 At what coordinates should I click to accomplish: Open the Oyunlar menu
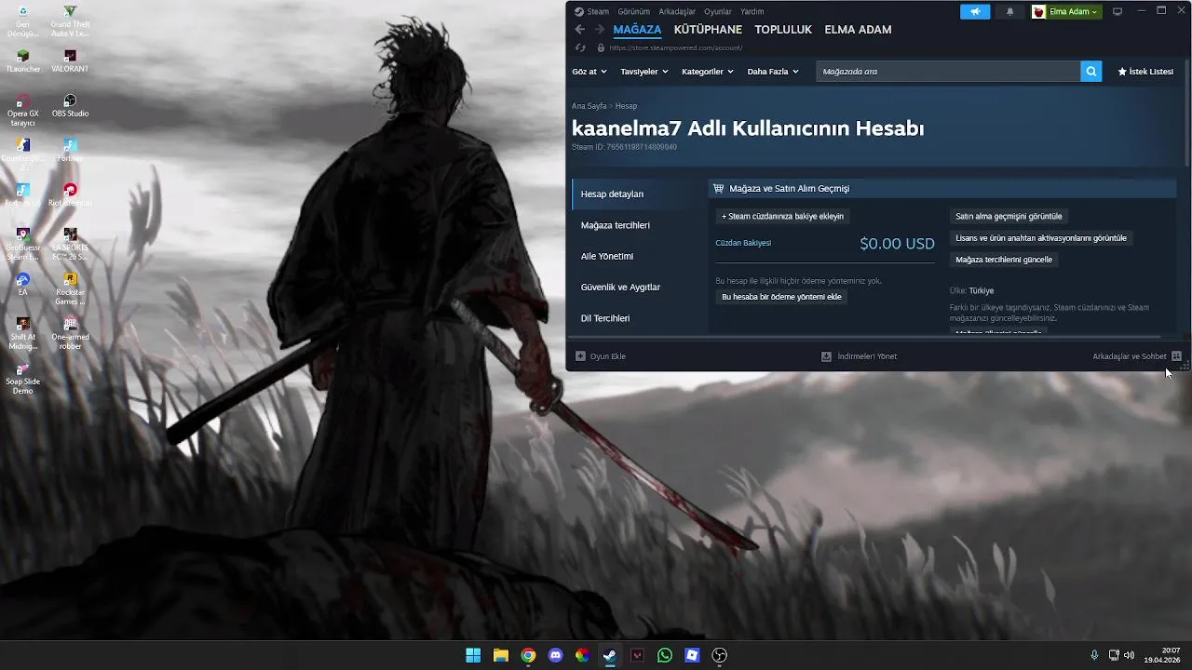[718, 11]
